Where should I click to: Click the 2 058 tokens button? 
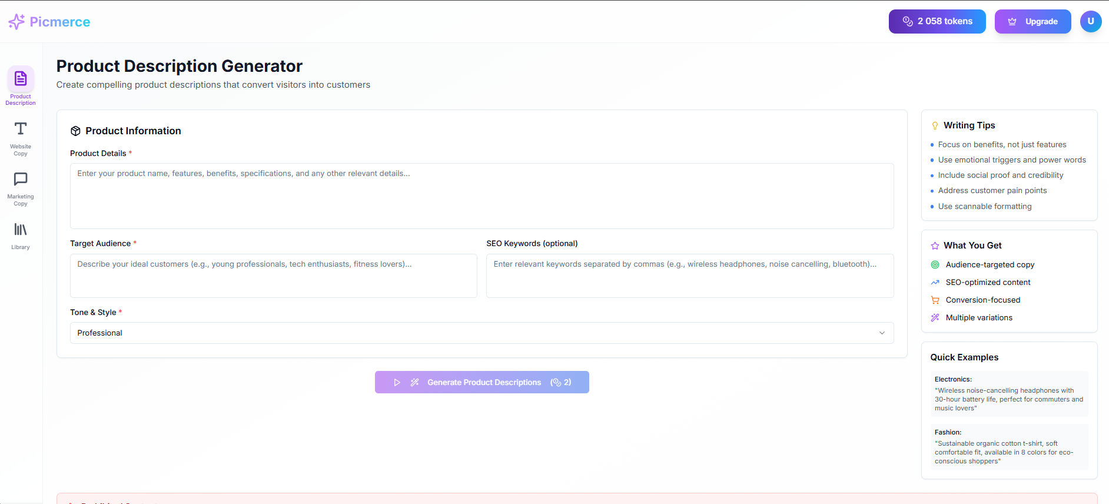click(937, 21)
